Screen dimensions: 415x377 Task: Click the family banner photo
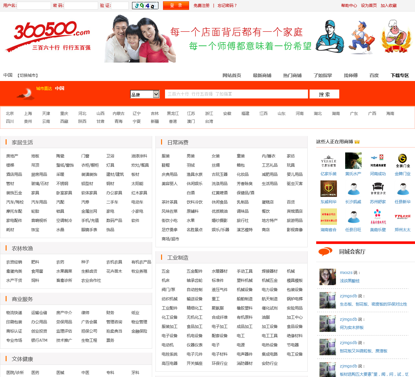coord(140,39)
